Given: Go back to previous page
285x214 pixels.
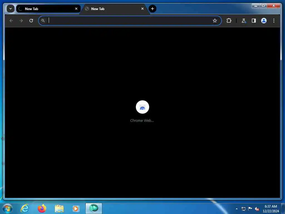Looking at the screenshot, I should point(11,21).
